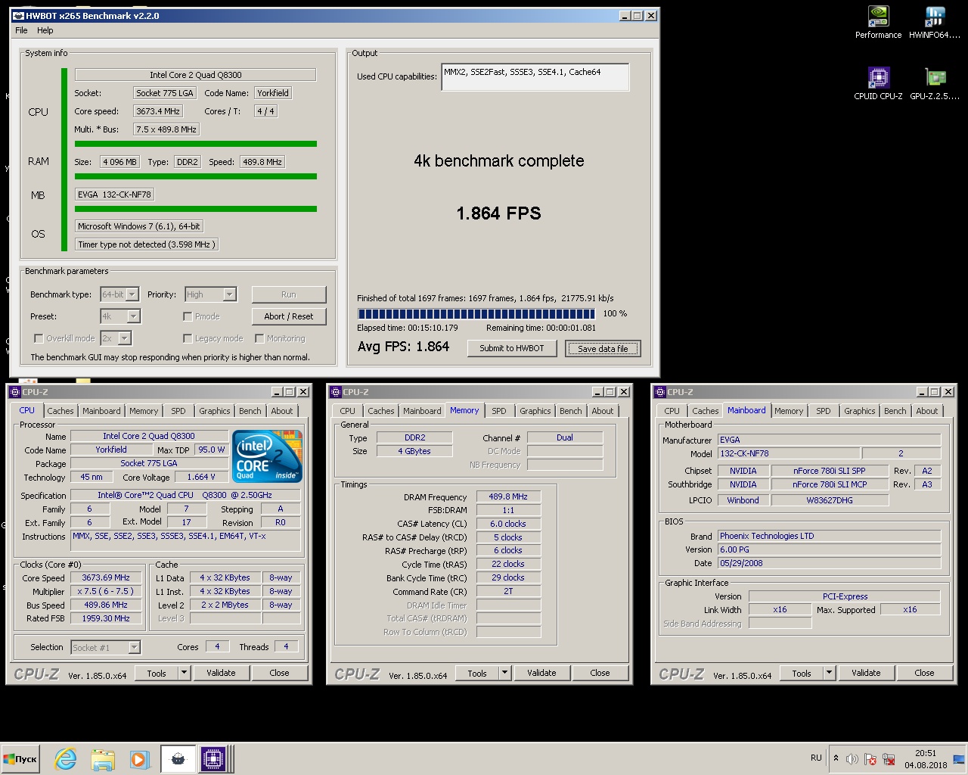Switch to HWBOT x265 taskbar button

(178, 759)
